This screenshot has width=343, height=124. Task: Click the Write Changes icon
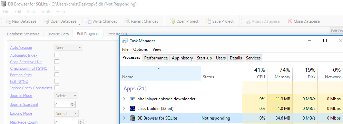pos(89,21)
